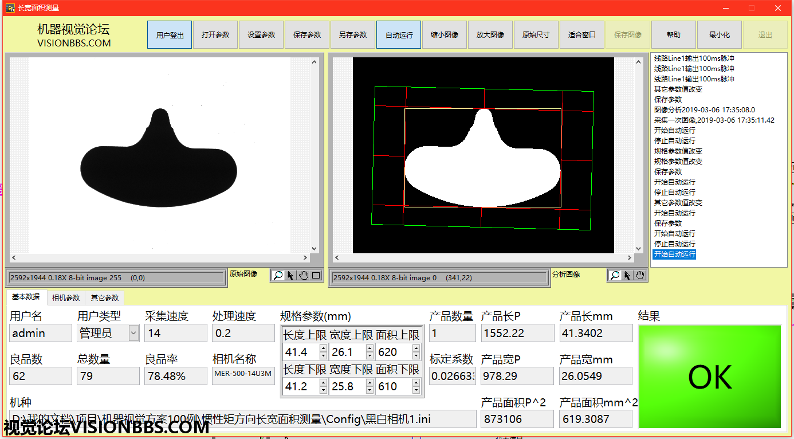Select log entry 采集一次图像,2019-03-06 17:35:11.42
Viewport: 794px width, 439px height.
click(x=714, y=120)
